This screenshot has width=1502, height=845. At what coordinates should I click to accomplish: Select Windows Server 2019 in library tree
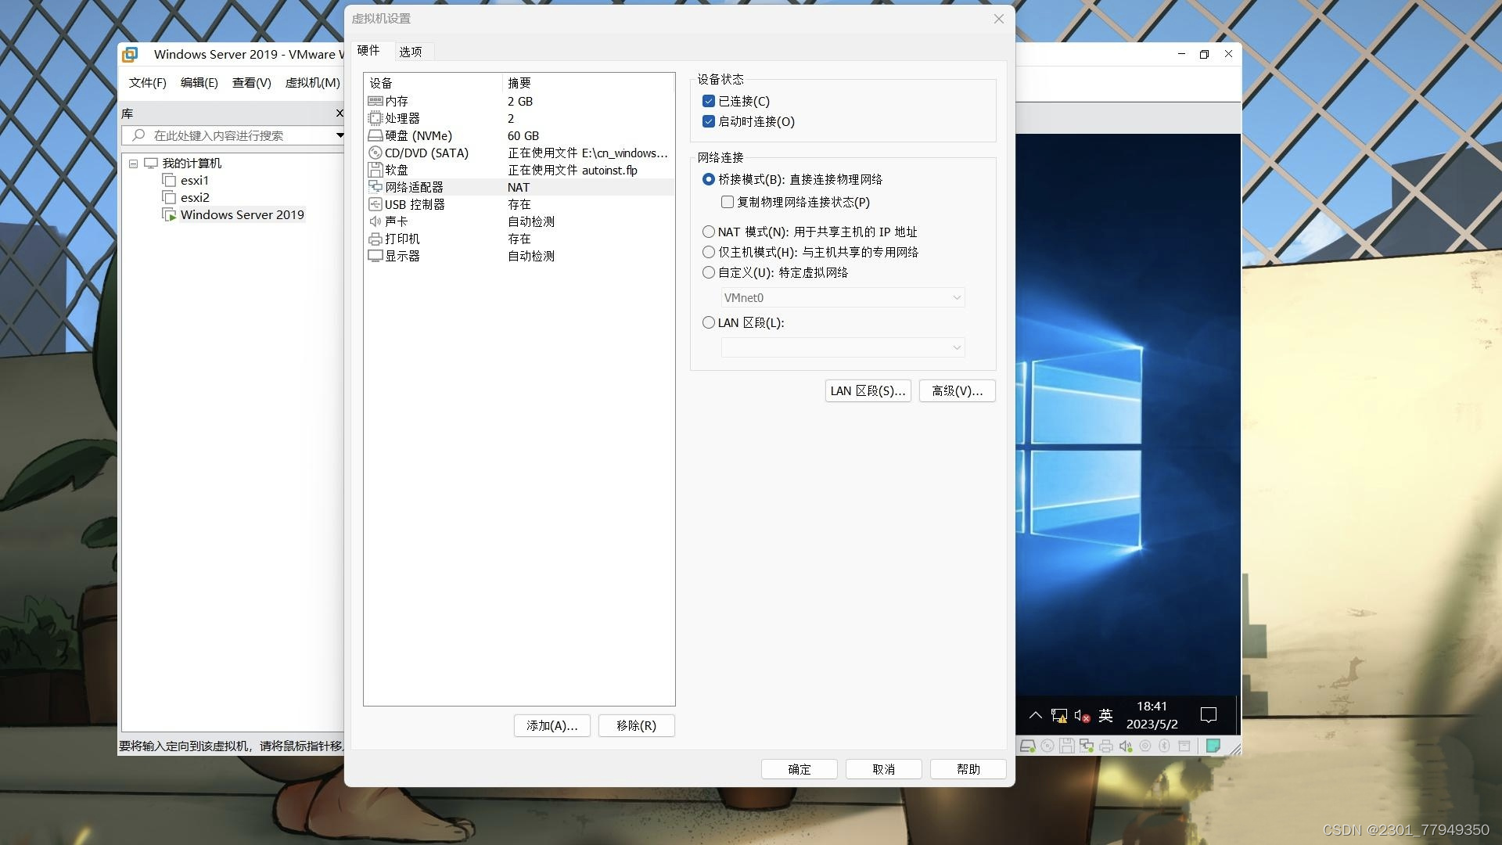pyautogui.click(x=243, y=215)
